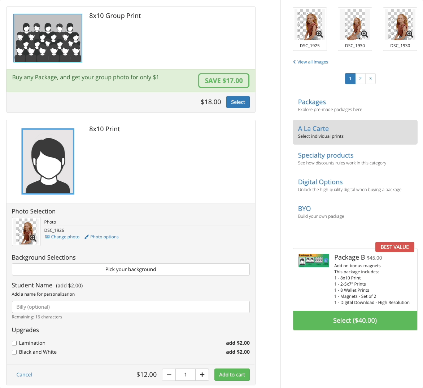Enable the Black and White checkbox
This screenshot has width=423, height=388.
coord(14,352)
